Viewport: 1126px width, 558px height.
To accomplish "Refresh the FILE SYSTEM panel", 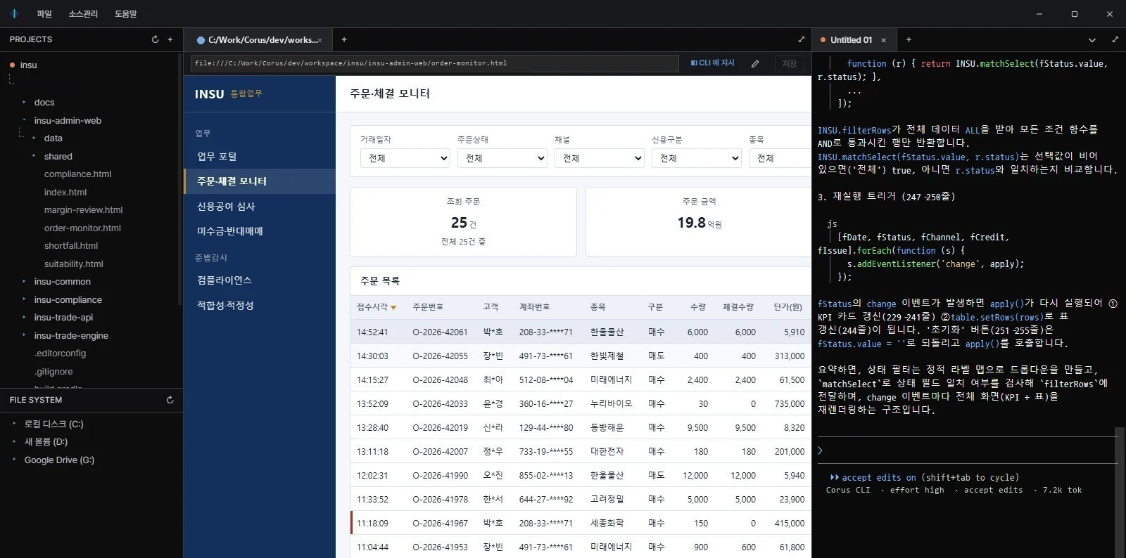I will pos(170,400).
